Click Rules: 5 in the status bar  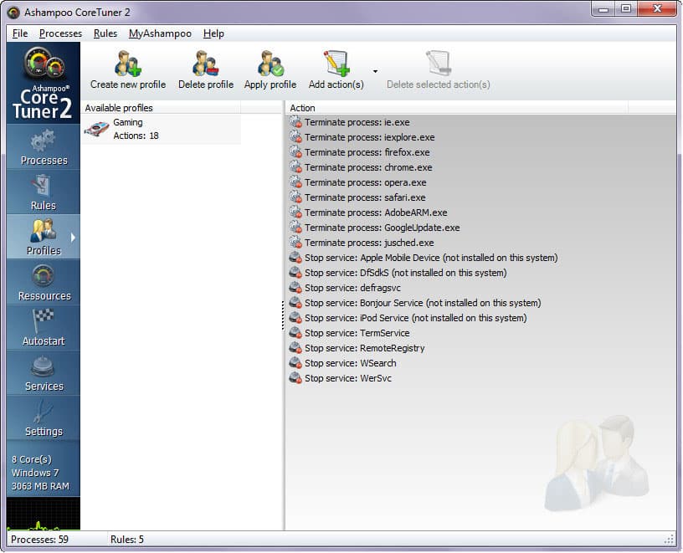click(127, 540)
